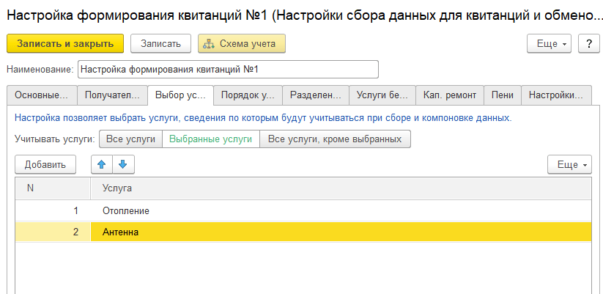Click the move row down arrow icon
This screenshot has width=603, height=294.
[x=123, y=165]
